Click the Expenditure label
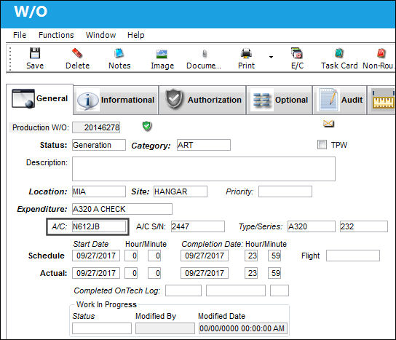Viewport: 396px width, 340px height. [42, 209]
